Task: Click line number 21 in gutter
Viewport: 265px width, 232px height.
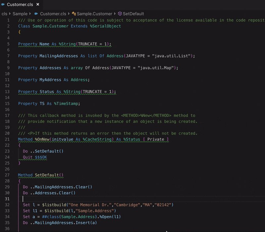Action: [7, 139]
